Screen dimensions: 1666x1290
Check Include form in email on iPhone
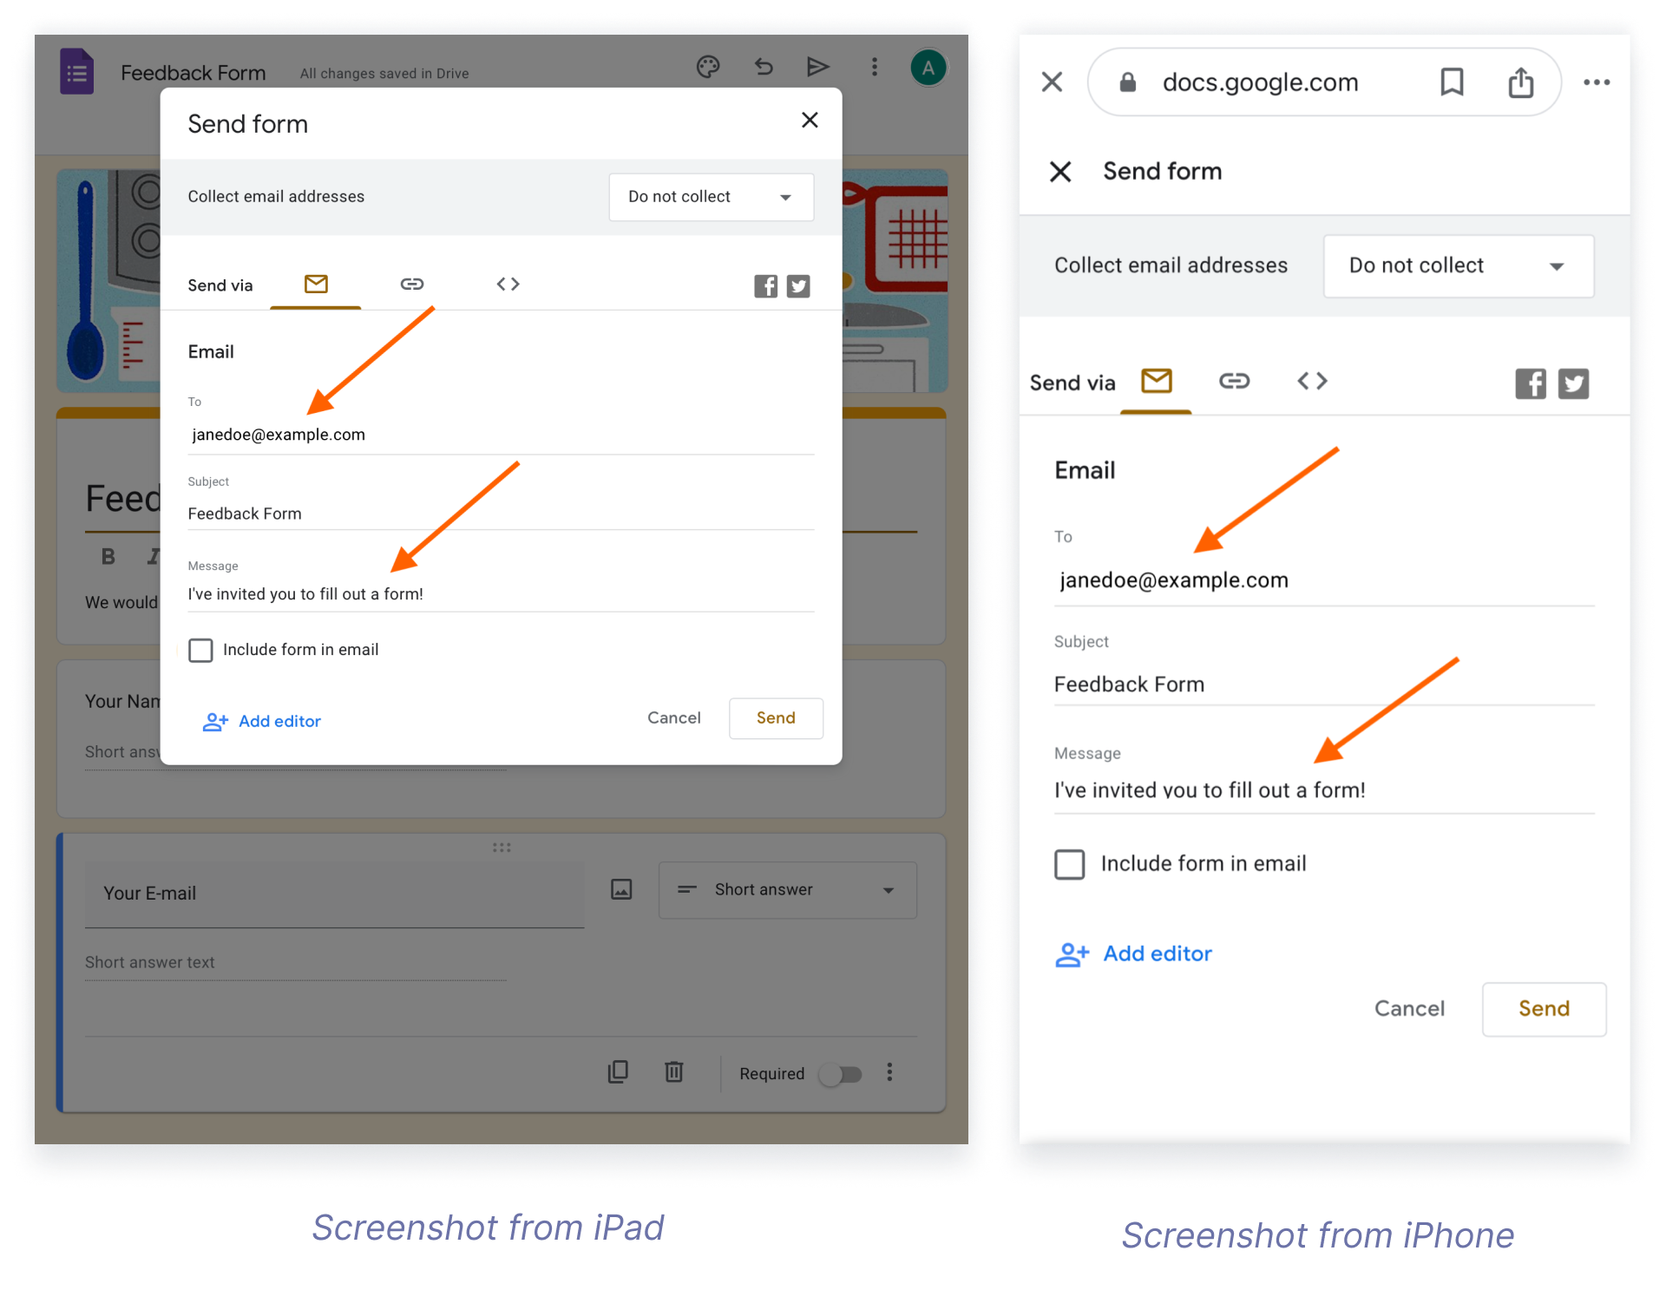point(1069,864)
